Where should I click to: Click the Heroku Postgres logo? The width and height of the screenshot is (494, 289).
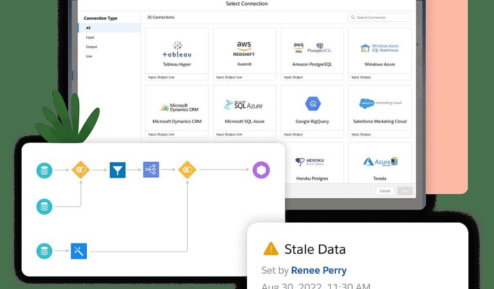click(x=309, y=162)
